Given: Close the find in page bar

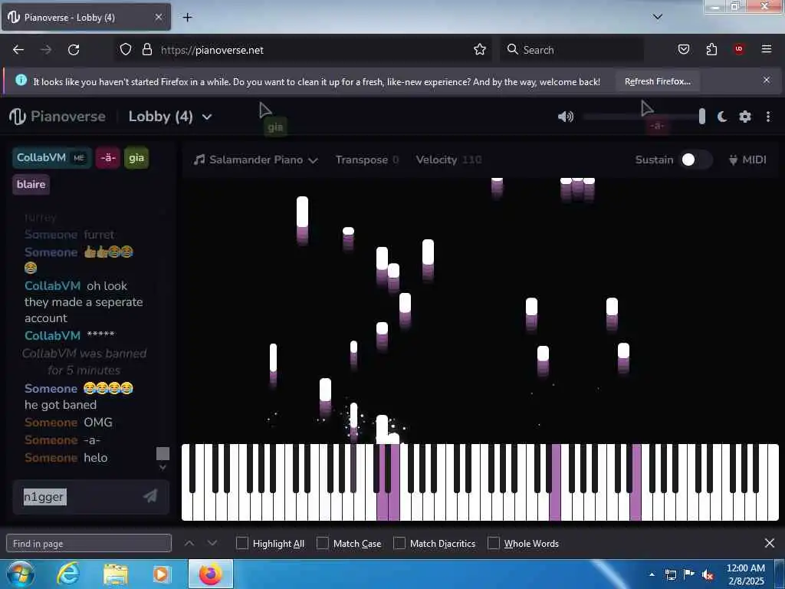Looking at the screenshot, I should tap(770, 543).
